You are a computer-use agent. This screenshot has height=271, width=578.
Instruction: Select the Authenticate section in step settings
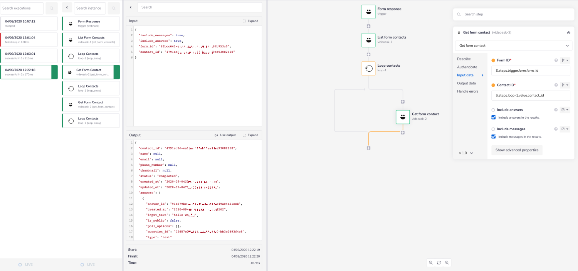coord(467,67)
